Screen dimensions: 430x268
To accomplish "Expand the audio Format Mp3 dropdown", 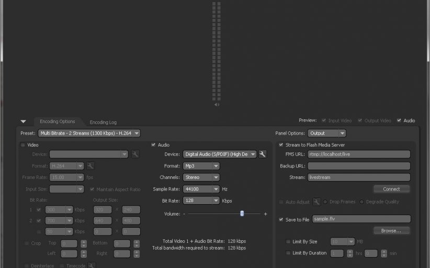I will [x=201, y=166].
